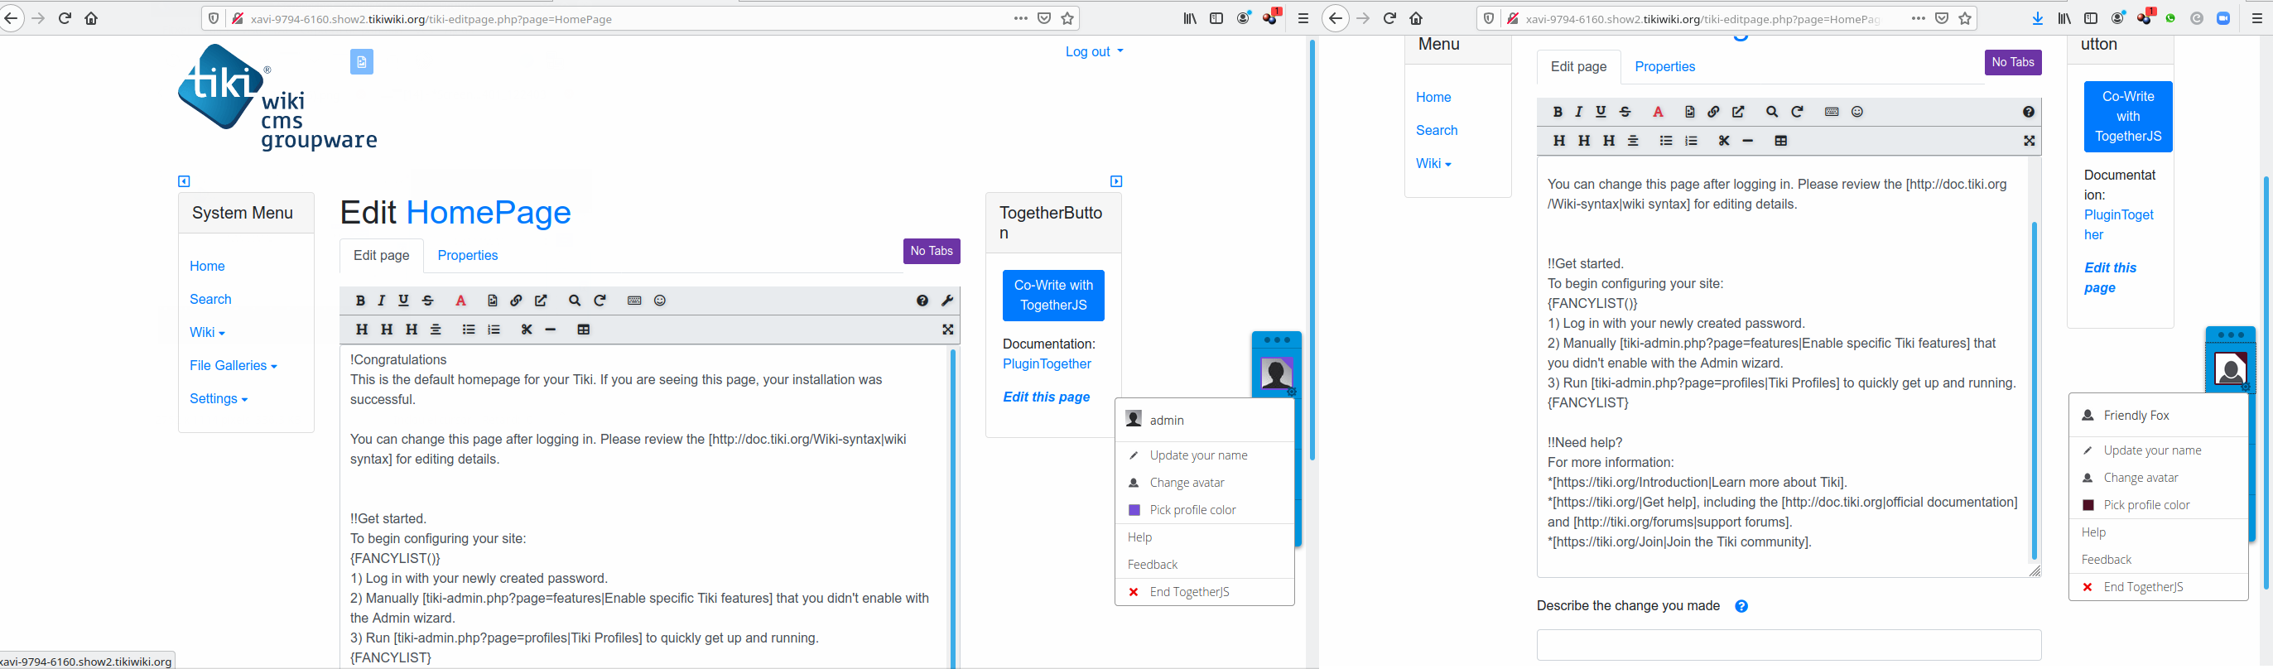Click blue help icon beside Describe the change
Image resolution: width=2273 pixels, height=669 pixels.
(x=1741, y=606)
